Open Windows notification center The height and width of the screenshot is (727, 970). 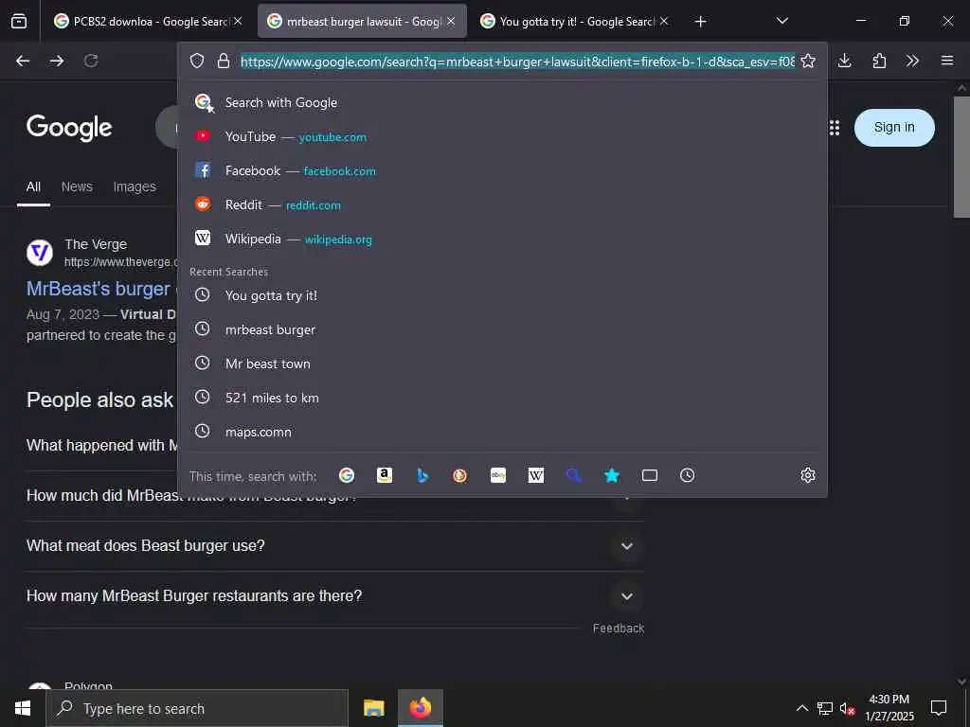point(939,708)
